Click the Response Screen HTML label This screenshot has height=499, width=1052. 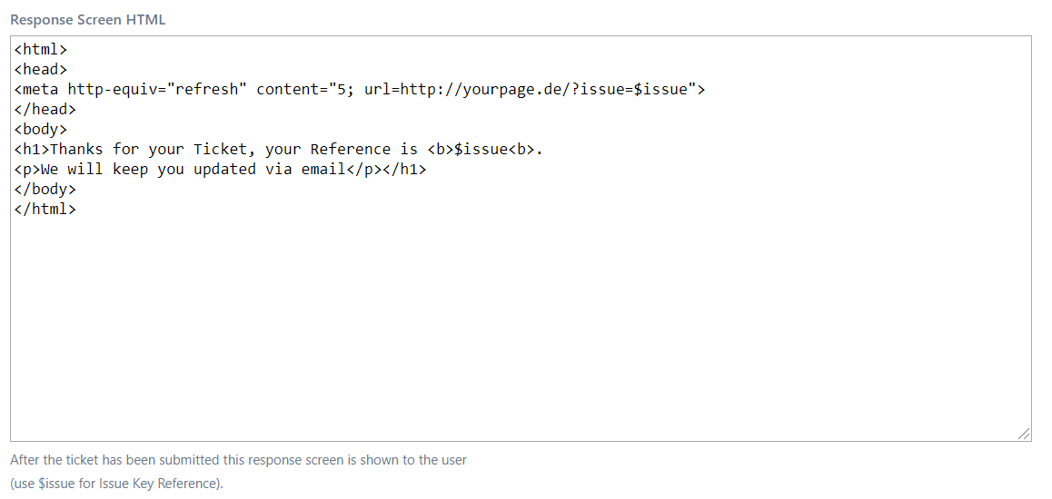pos(88,19)
